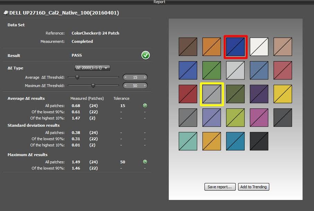Increase Maximum ΔE Threshold with right arrow
314x211 pixels.
pos(145,86)
